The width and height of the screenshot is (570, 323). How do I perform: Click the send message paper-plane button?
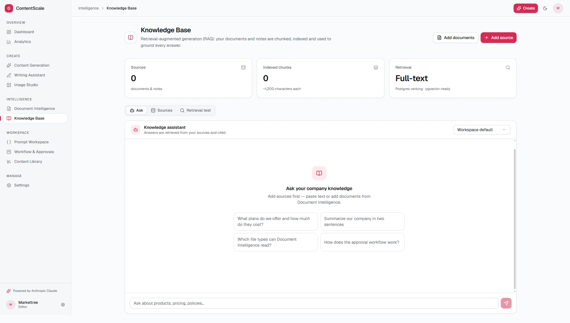(506, 303)
